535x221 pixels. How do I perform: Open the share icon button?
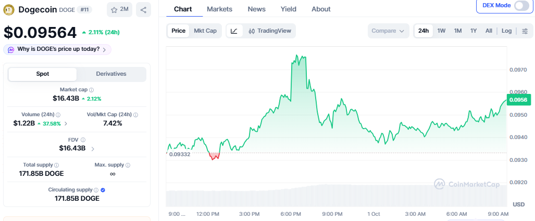143,9
